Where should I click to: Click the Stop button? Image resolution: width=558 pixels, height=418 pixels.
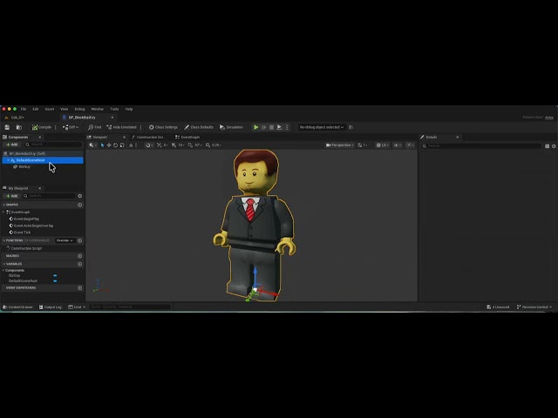point(271,127)
